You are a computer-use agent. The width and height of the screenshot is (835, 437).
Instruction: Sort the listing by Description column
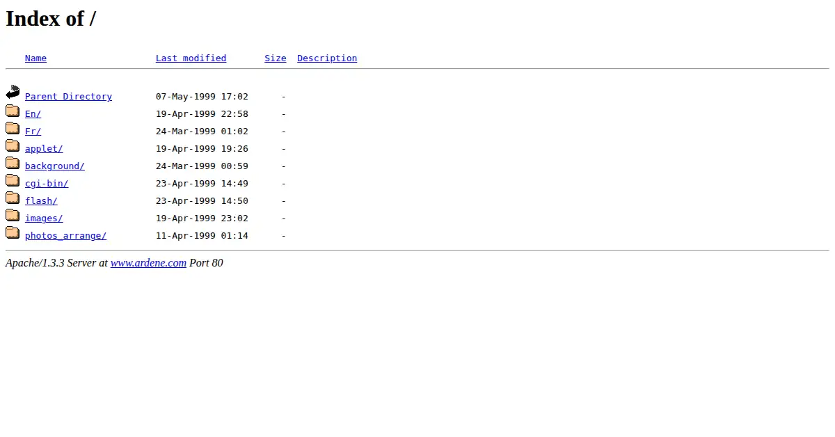click(327, 58)
